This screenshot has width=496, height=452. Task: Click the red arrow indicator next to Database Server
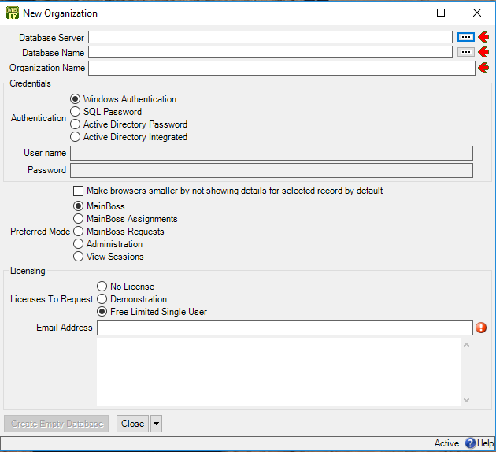pyautogui.click(x=483, y=37)
